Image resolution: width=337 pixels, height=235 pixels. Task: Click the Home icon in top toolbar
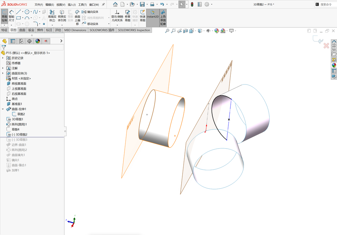tap(115, 4)
